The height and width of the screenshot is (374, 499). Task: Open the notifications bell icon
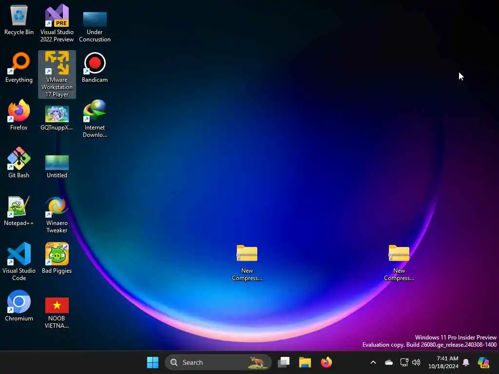click(x=466, y=362)
